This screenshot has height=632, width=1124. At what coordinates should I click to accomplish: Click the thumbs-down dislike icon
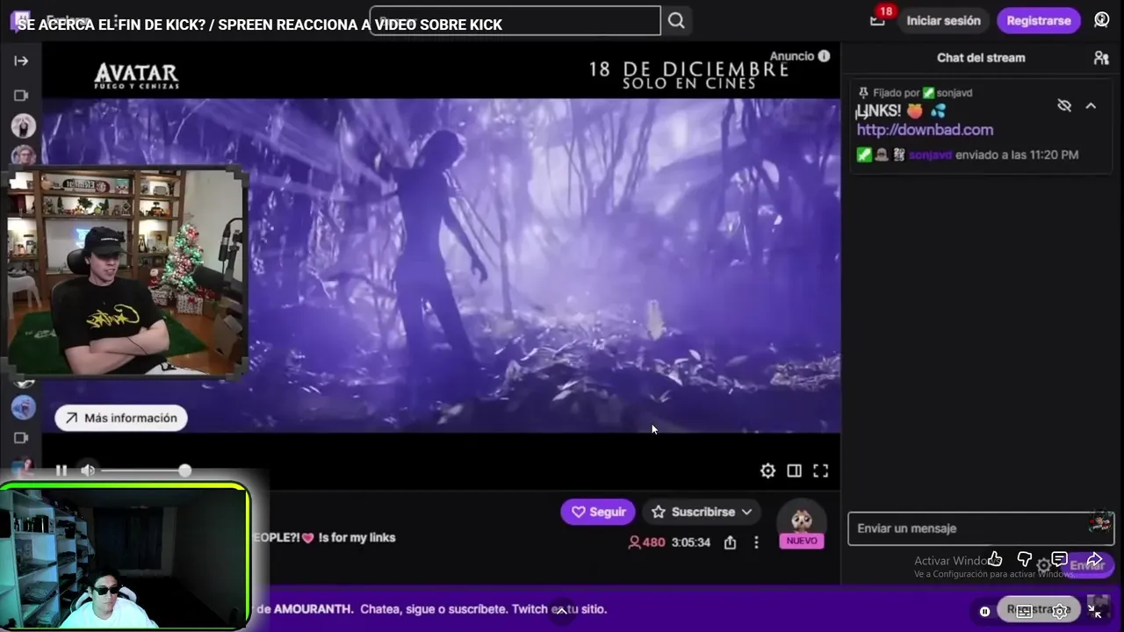click(1025, 559)
